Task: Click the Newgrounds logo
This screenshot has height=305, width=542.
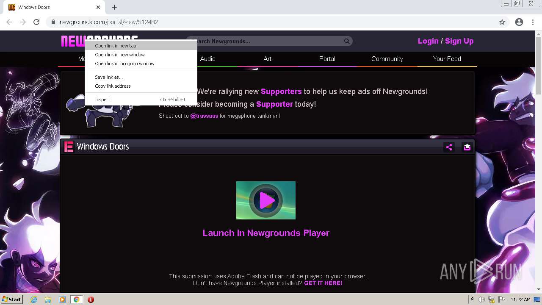Action: [100, 41]
